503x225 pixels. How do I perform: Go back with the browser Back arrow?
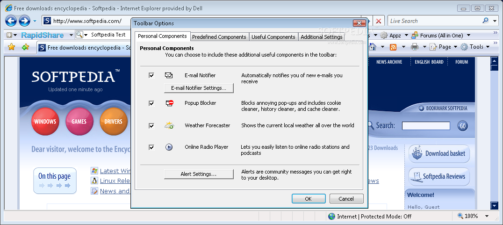(11, 21)
